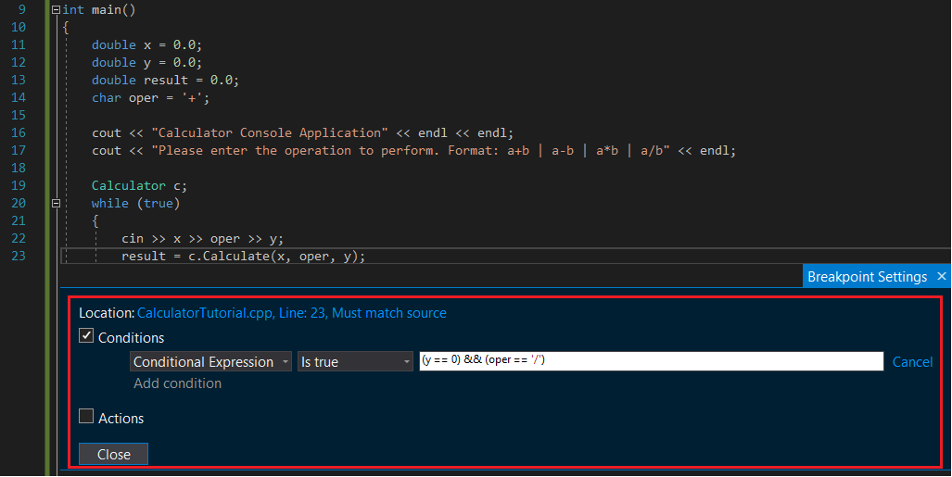
Task: Click line number 20 in the gutter
Action: (x=19, y=203)
